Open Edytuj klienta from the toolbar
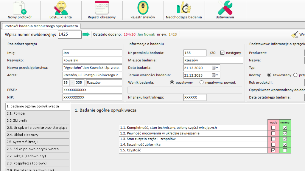305x171 pixels. click(60, 8)
